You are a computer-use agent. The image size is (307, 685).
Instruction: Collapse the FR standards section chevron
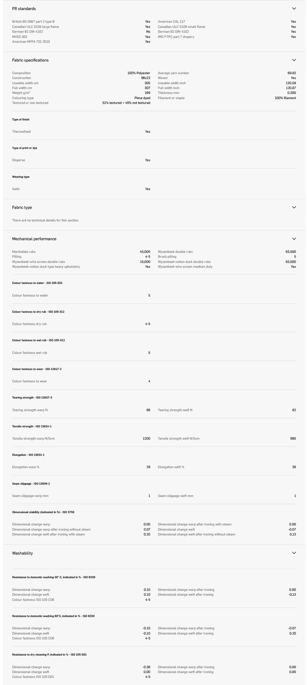coord(294,9)
